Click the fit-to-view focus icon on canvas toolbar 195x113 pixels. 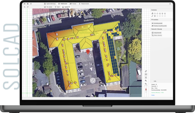[x=146, y=77]
